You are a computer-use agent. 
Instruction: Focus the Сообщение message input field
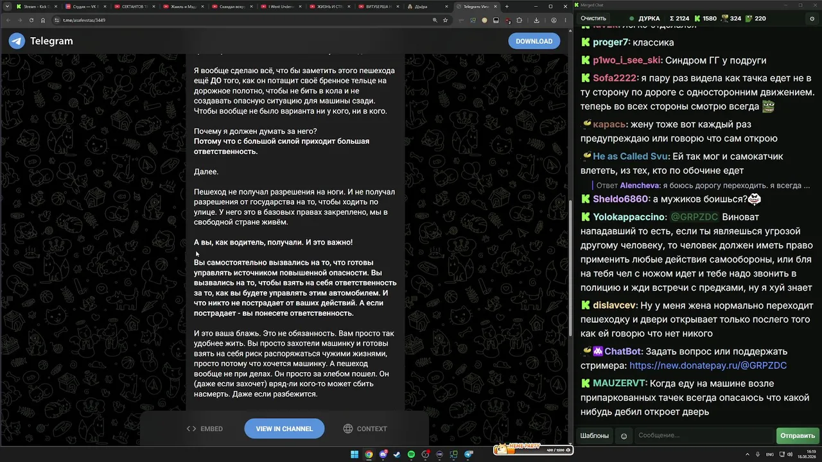(x=704, y=436)
